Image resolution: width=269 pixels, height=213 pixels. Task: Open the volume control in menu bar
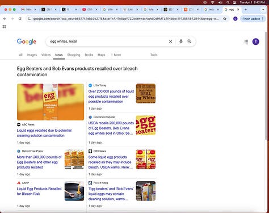pyautogui.click(x=220, y=2)
